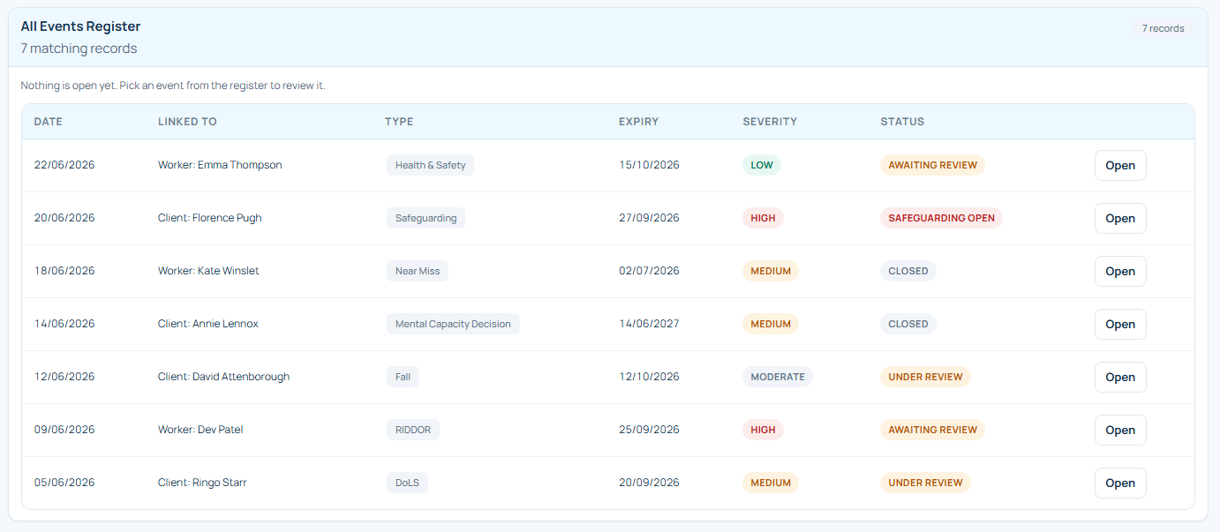Click the date 22/06/2026

coord(64,165)
